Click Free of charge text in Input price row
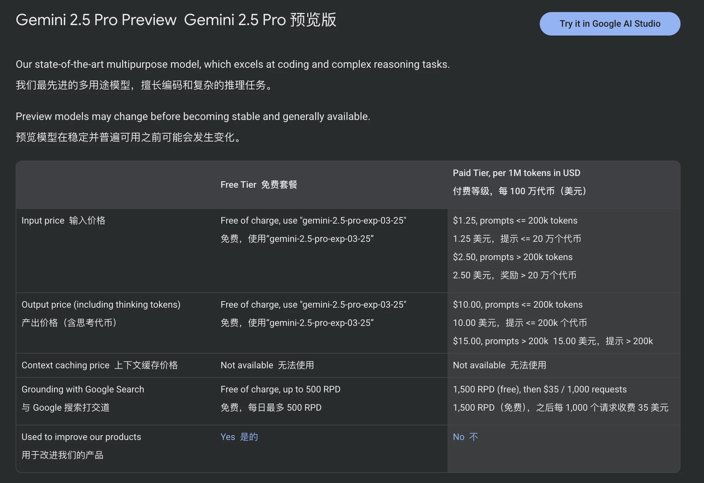 313,220
